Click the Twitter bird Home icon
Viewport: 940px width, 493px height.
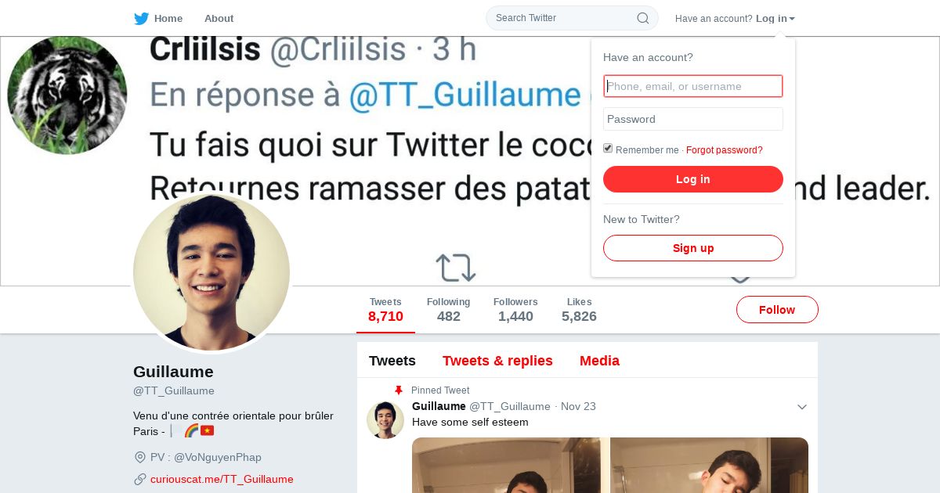coord(141,18)
